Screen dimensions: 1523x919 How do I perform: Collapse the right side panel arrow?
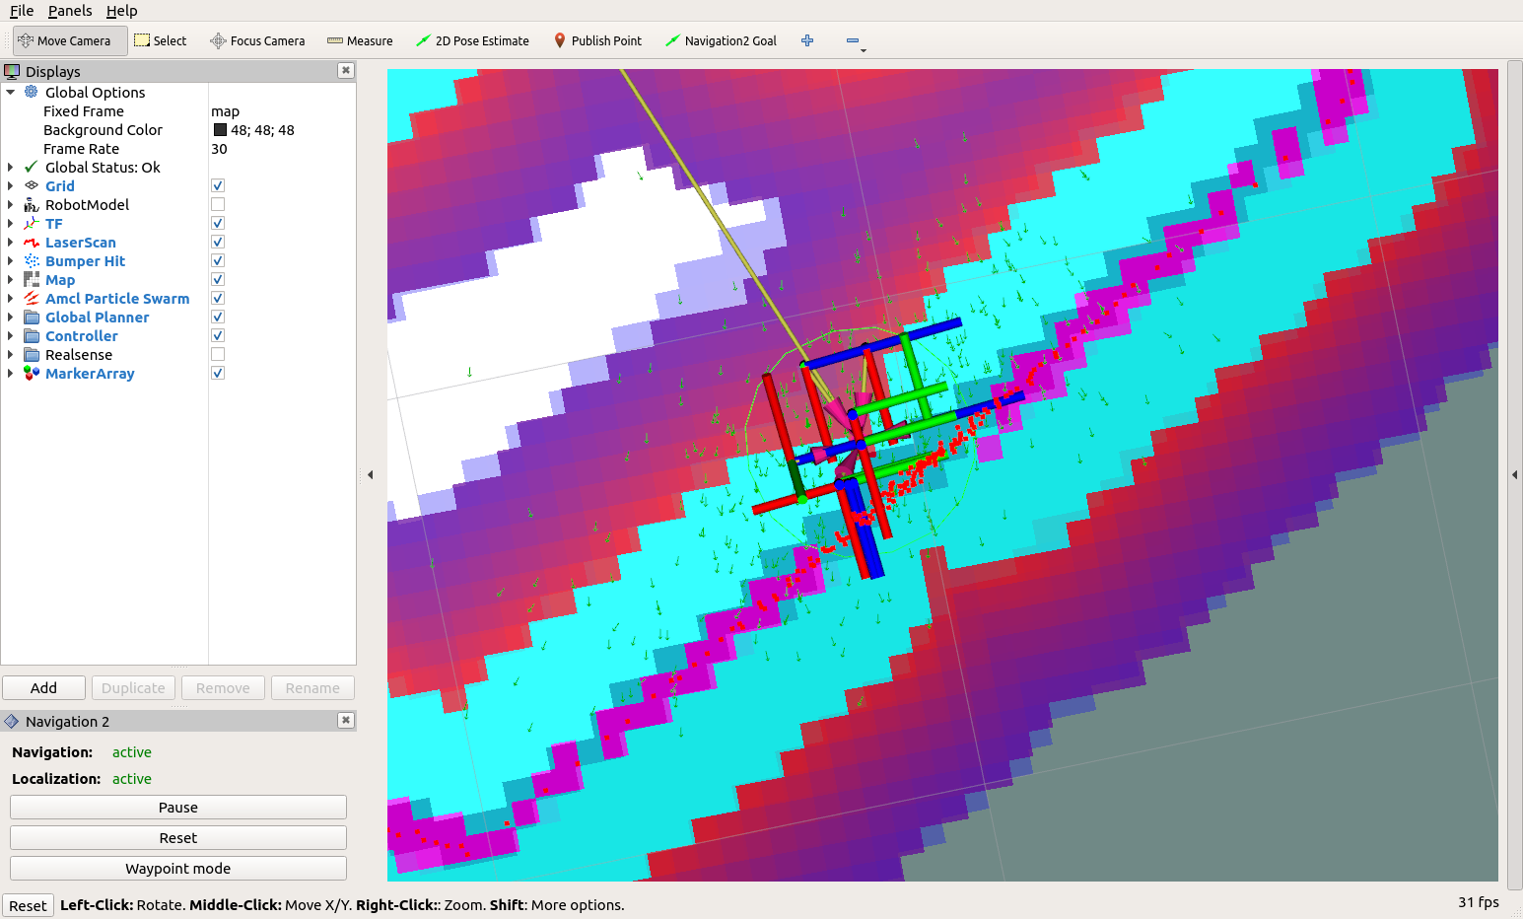pyautogui.click(x=1515, y=473)
